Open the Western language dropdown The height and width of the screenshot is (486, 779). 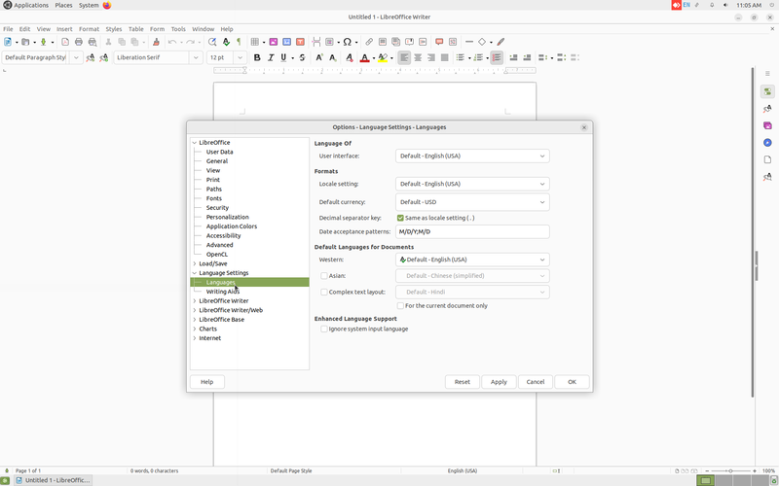click(472, 260)
